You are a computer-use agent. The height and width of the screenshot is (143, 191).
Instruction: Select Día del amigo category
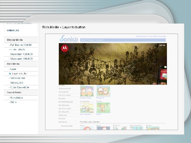[x=64, y=105]
